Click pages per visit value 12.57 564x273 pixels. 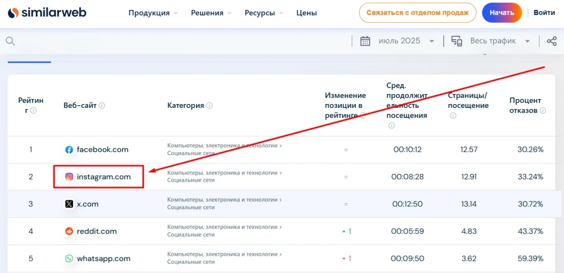[x=469, y=150]
